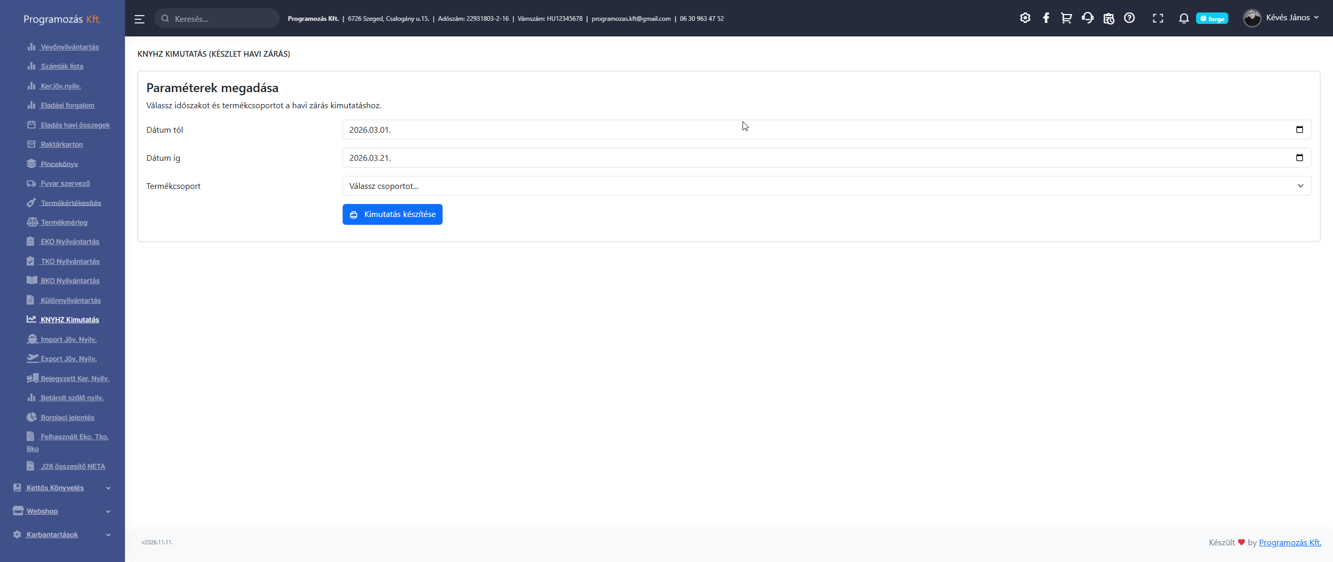Viewport: 1333px width, 562px height.
Task: Open the Dátum tól calendar picker
Action: pos(1299,130)
